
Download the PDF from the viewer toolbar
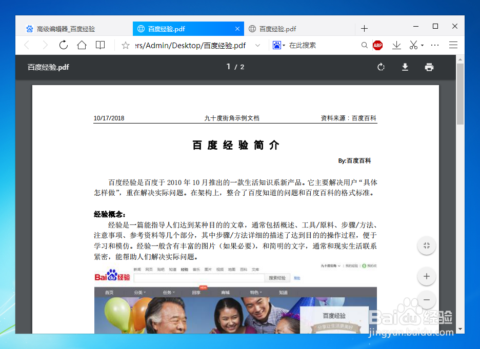(x=405, y=67)
